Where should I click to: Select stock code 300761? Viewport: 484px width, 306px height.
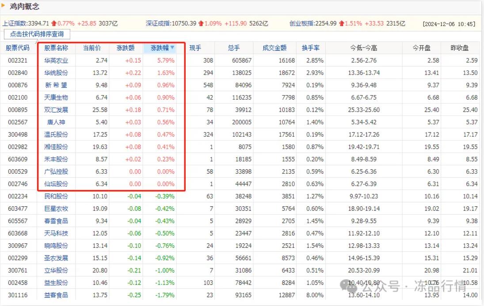pyautogui.click(x=18, y=270)
